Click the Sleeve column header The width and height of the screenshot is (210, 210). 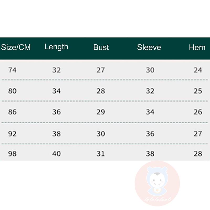(149, 48)
